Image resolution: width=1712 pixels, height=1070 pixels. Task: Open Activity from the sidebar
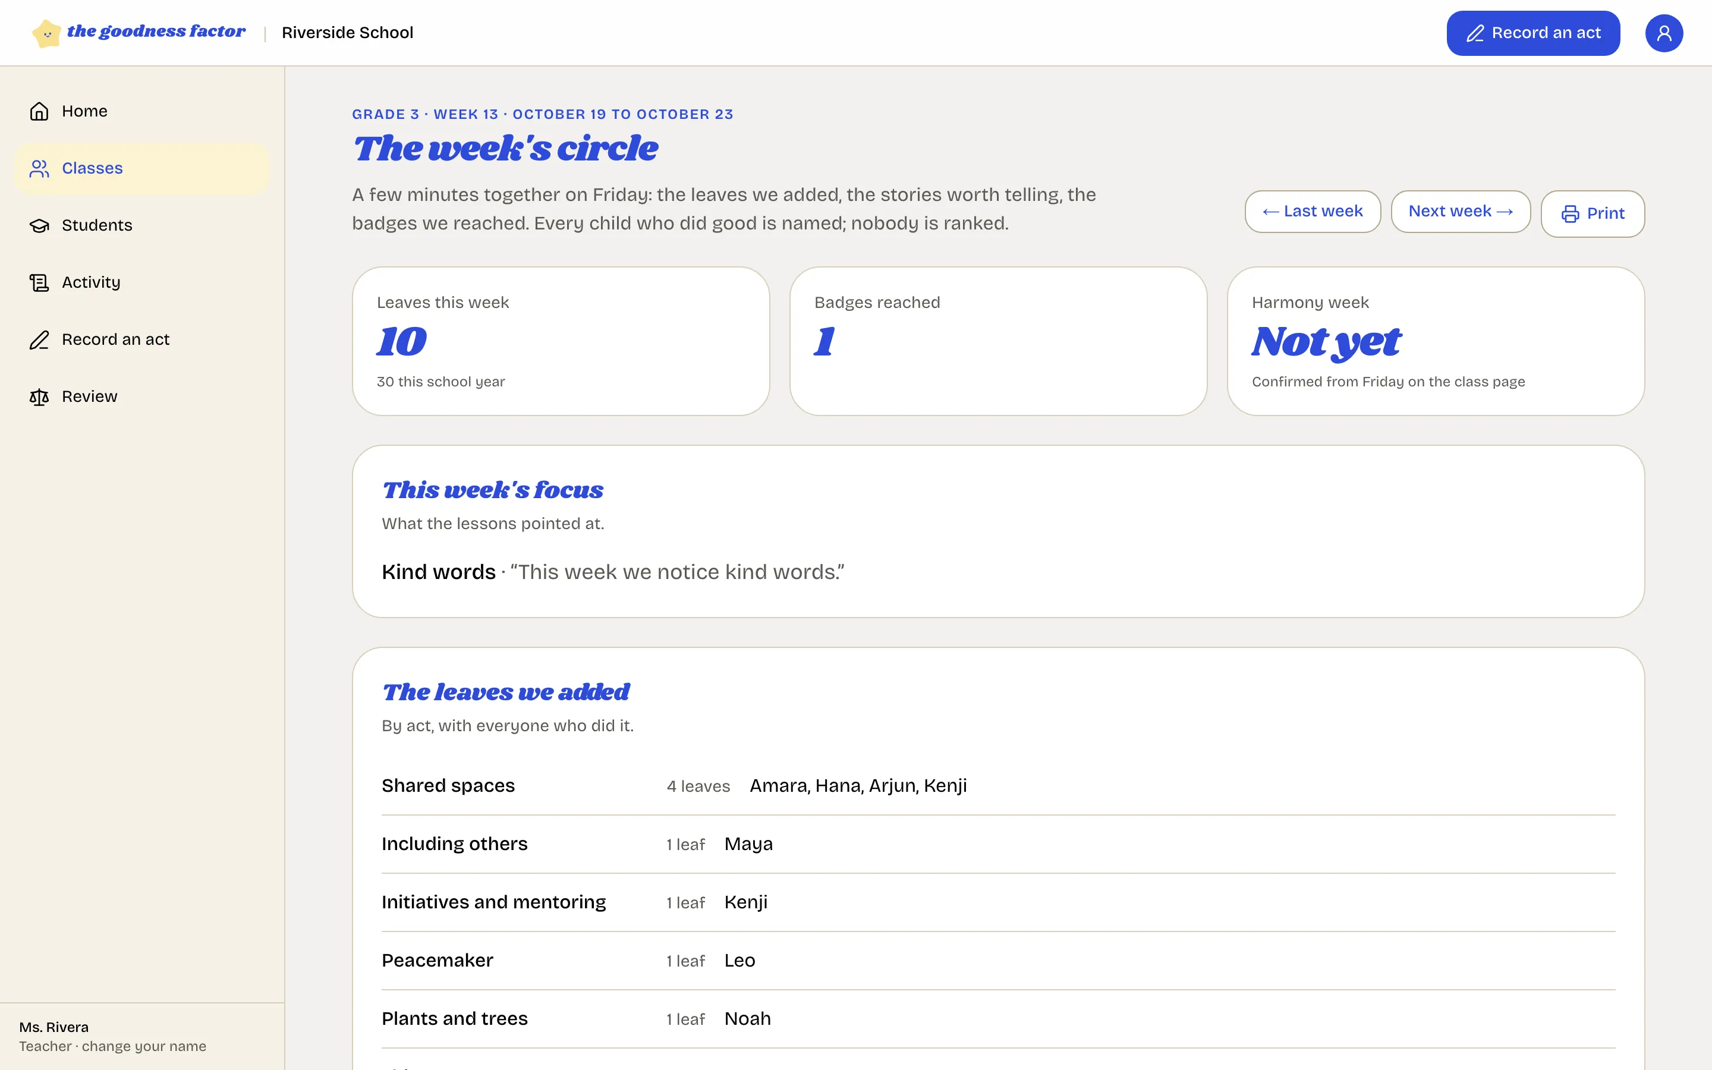pyautogui.click(x=141, y=282)
